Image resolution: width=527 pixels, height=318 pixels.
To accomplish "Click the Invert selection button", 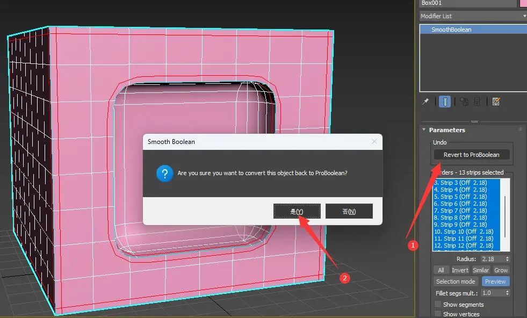I will click(x=460, y=270).
